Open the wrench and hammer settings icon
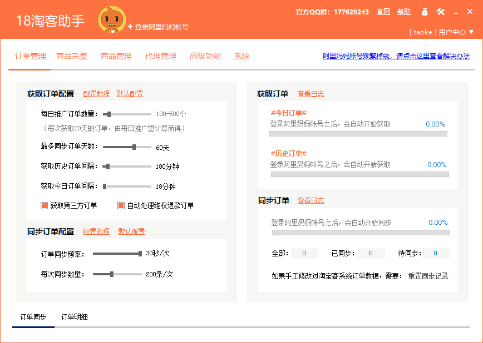This screenshot has height=343, width=483. point(441,12)
